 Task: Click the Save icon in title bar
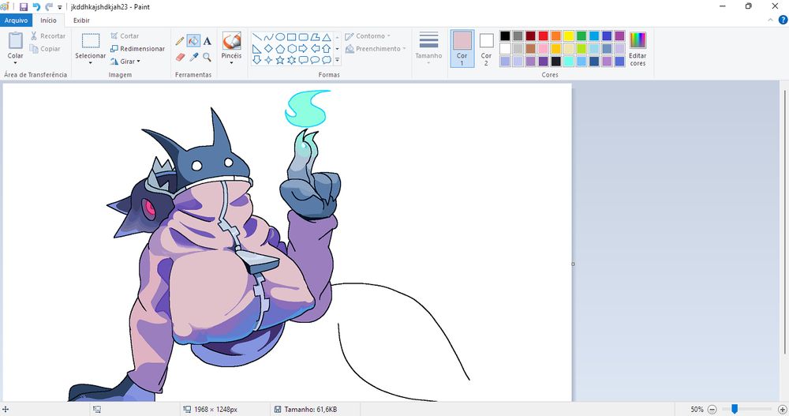click(24, 6)
